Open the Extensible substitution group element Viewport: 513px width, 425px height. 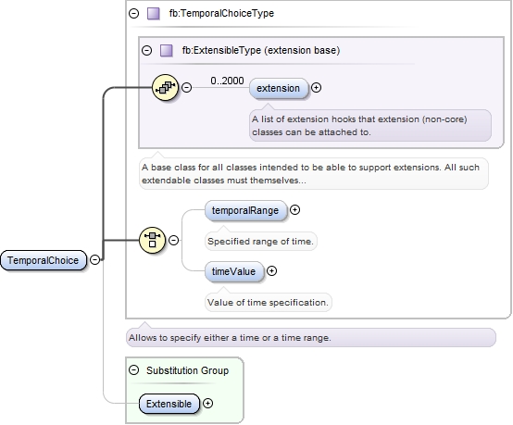point(169,404)
